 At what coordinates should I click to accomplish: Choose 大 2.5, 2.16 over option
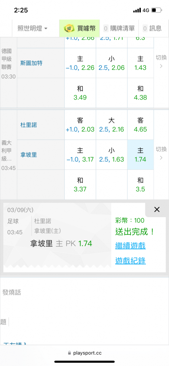112,125
